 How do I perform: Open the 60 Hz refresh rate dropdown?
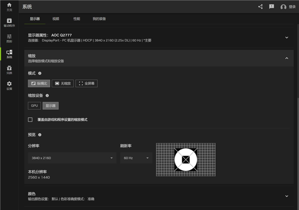point(136,158)
